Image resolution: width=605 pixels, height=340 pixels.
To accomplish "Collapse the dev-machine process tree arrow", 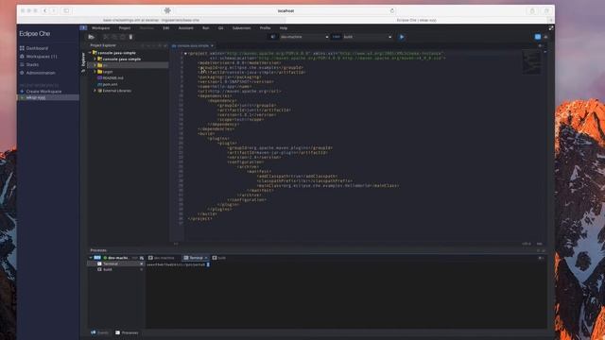I will tap(91, 258).
